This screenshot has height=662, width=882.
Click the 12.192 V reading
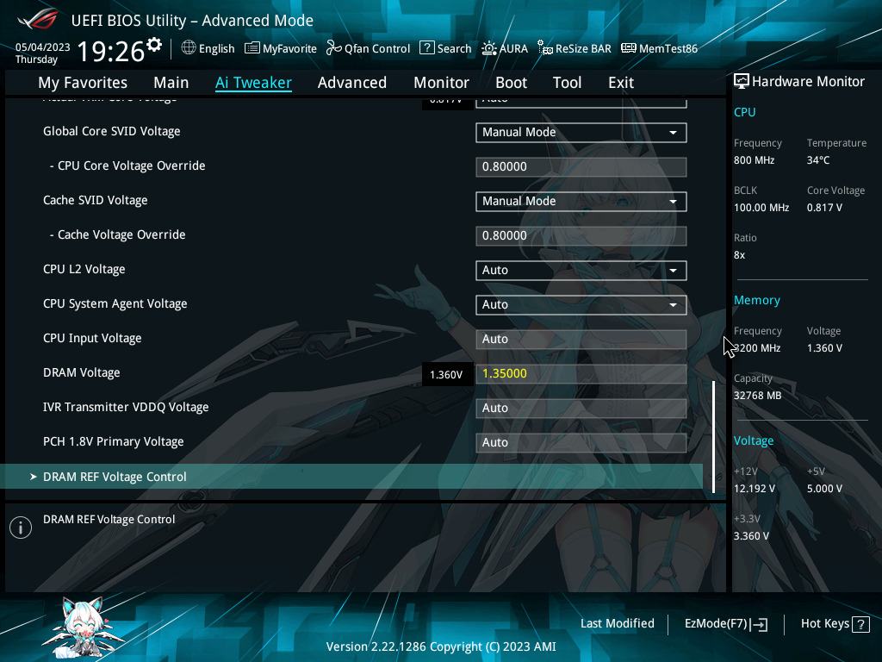tap(754, 489)
